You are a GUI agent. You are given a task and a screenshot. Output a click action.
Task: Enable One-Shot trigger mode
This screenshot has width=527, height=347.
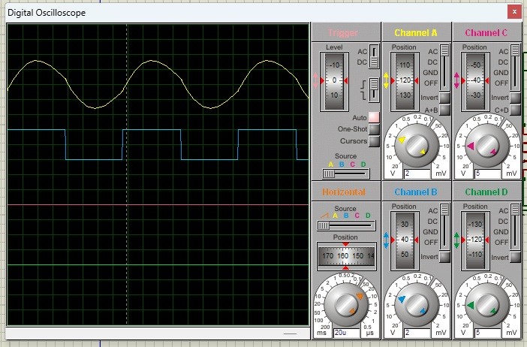point(374,129)
